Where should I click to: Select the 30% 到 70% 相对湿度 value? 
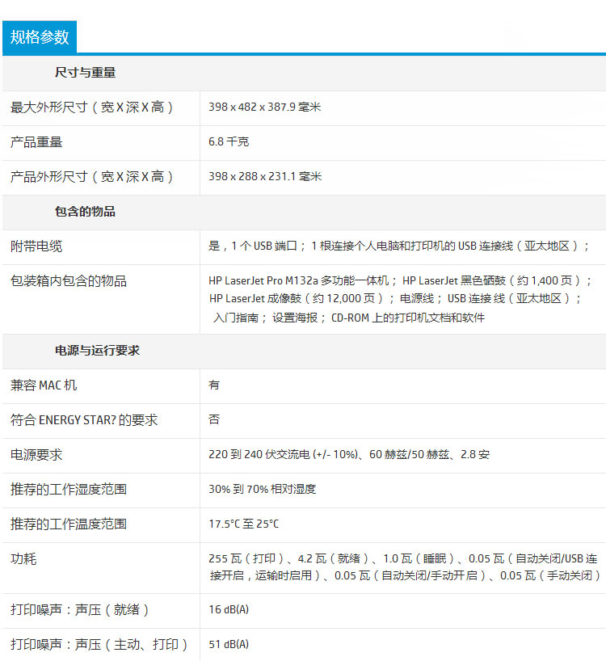point(262,489)
